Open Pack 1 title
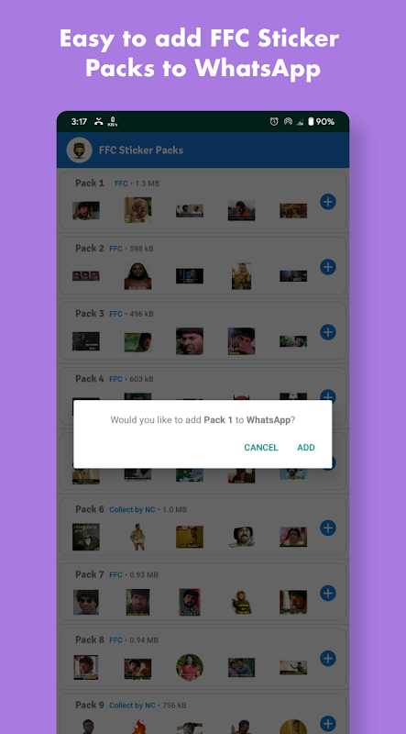Screen dimensions: 406x734 pyautogui.click(x=89, y=183)
